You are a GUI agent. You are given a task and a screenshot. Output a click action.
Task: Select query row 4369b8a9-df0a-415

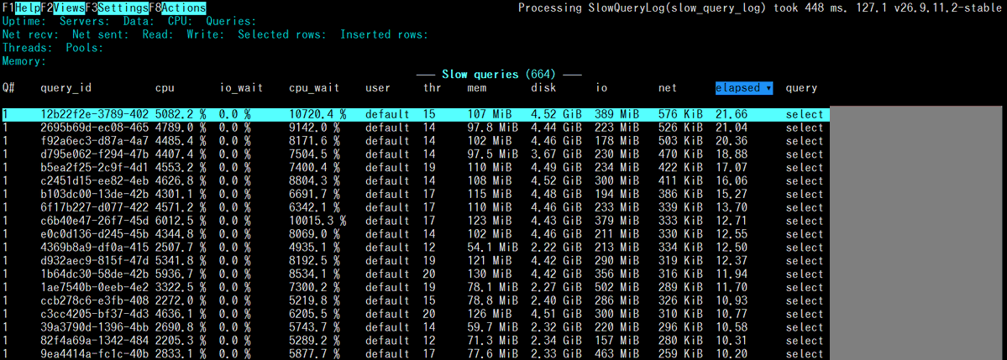(416, 248)
